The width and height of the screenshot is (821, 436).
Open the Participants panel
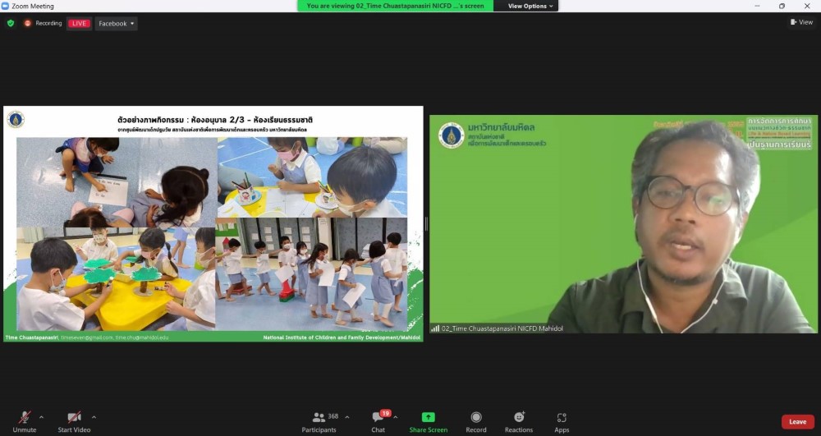[319, 421]
